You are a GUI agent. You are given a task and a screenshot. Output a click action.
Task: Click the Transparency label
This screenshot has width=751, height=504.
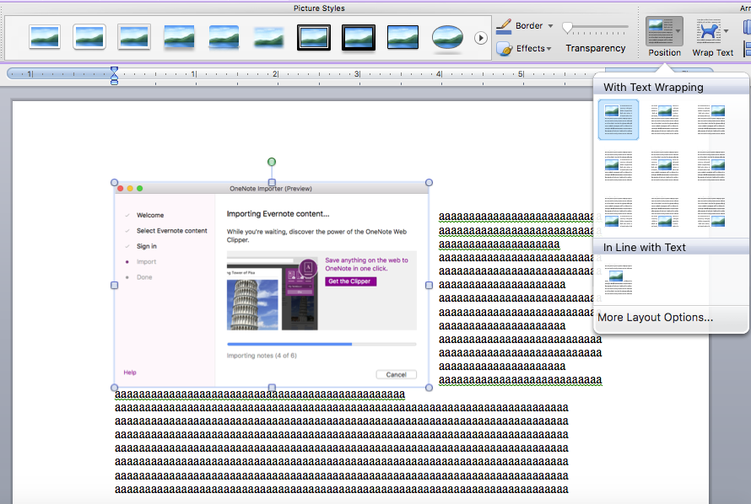[x=596, y=48]
